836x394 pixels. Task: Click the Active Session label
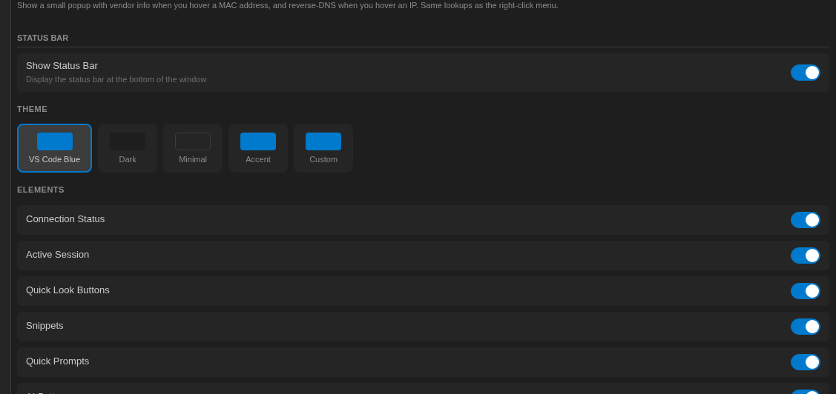pyautogui.click(x=58, y=255)
